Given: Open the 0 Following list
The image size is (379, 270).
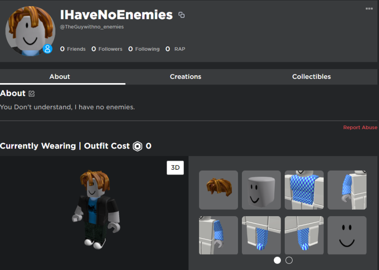Looking at the screenshot, I should pos(144,49).
